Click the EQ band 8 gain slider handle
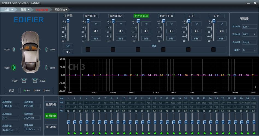Image resolution: width=259 pixels, height=136 pixels. pyautogui.click(x=112, y=122)
